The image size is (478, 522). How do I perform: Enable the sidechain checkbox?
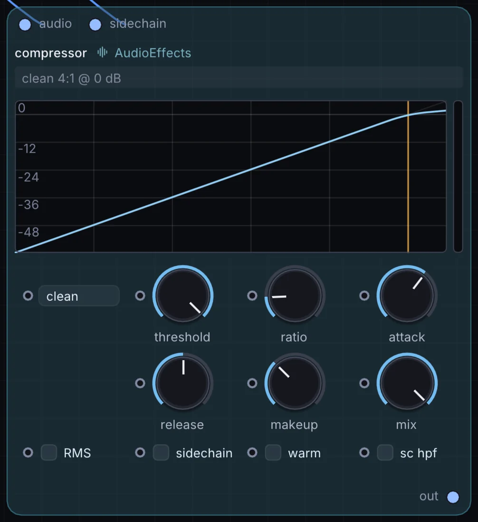(x=161, y=453)
